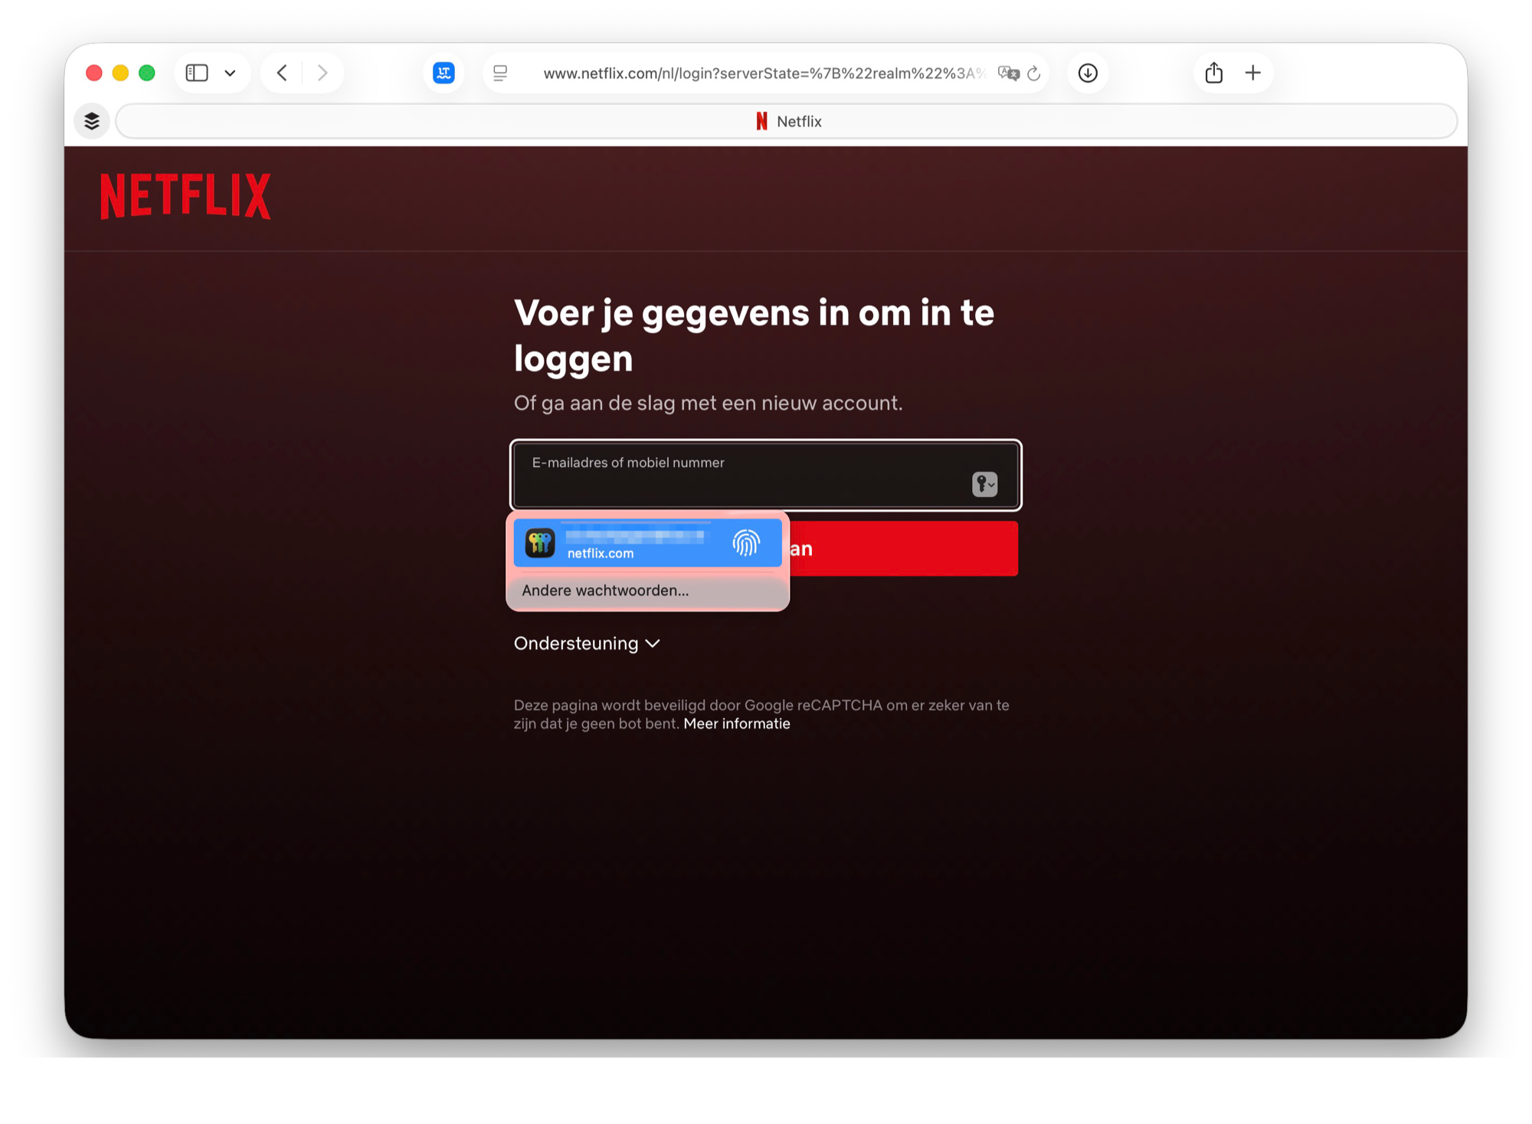Open the Share menu
The width and height of the screenshot is (1532, 1124).
[1213, 73]
